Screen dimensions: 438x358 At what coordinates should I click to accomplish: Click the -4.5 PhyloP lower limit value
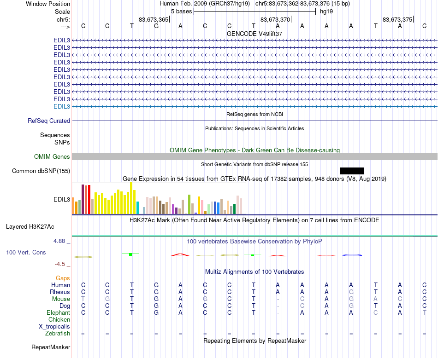click(60, 264)
